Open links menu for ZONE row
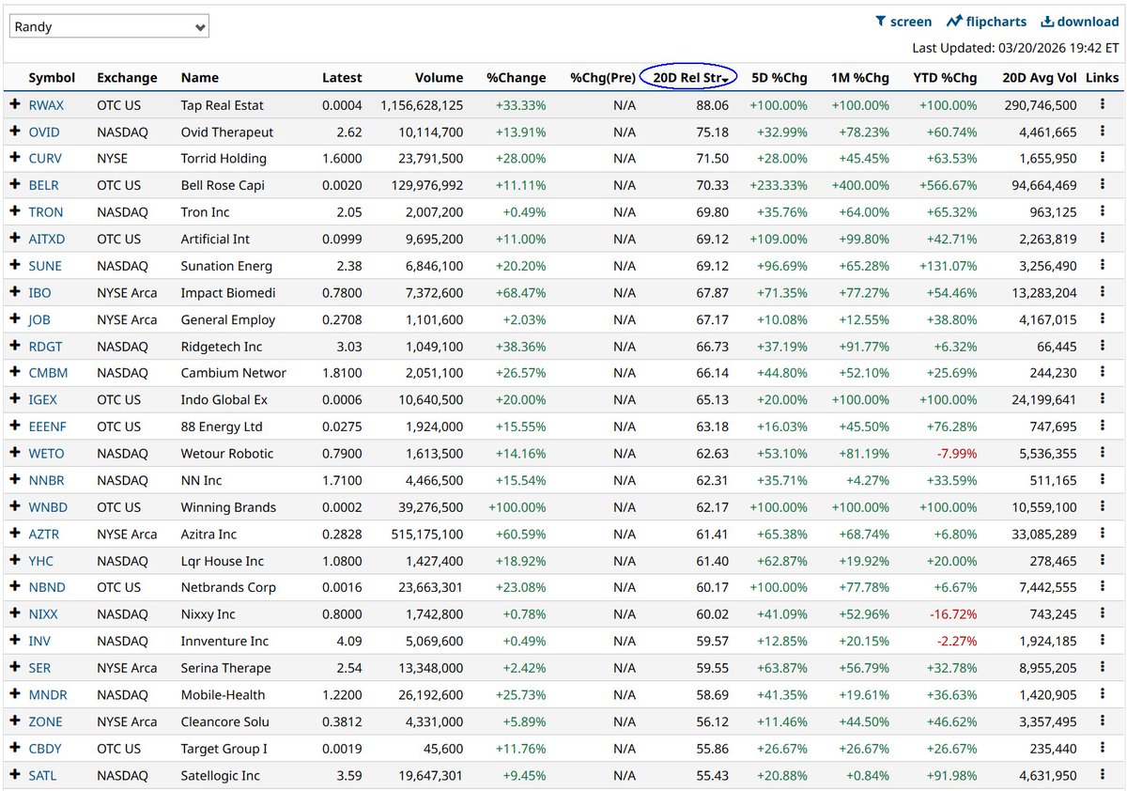 click(1102, 721)
